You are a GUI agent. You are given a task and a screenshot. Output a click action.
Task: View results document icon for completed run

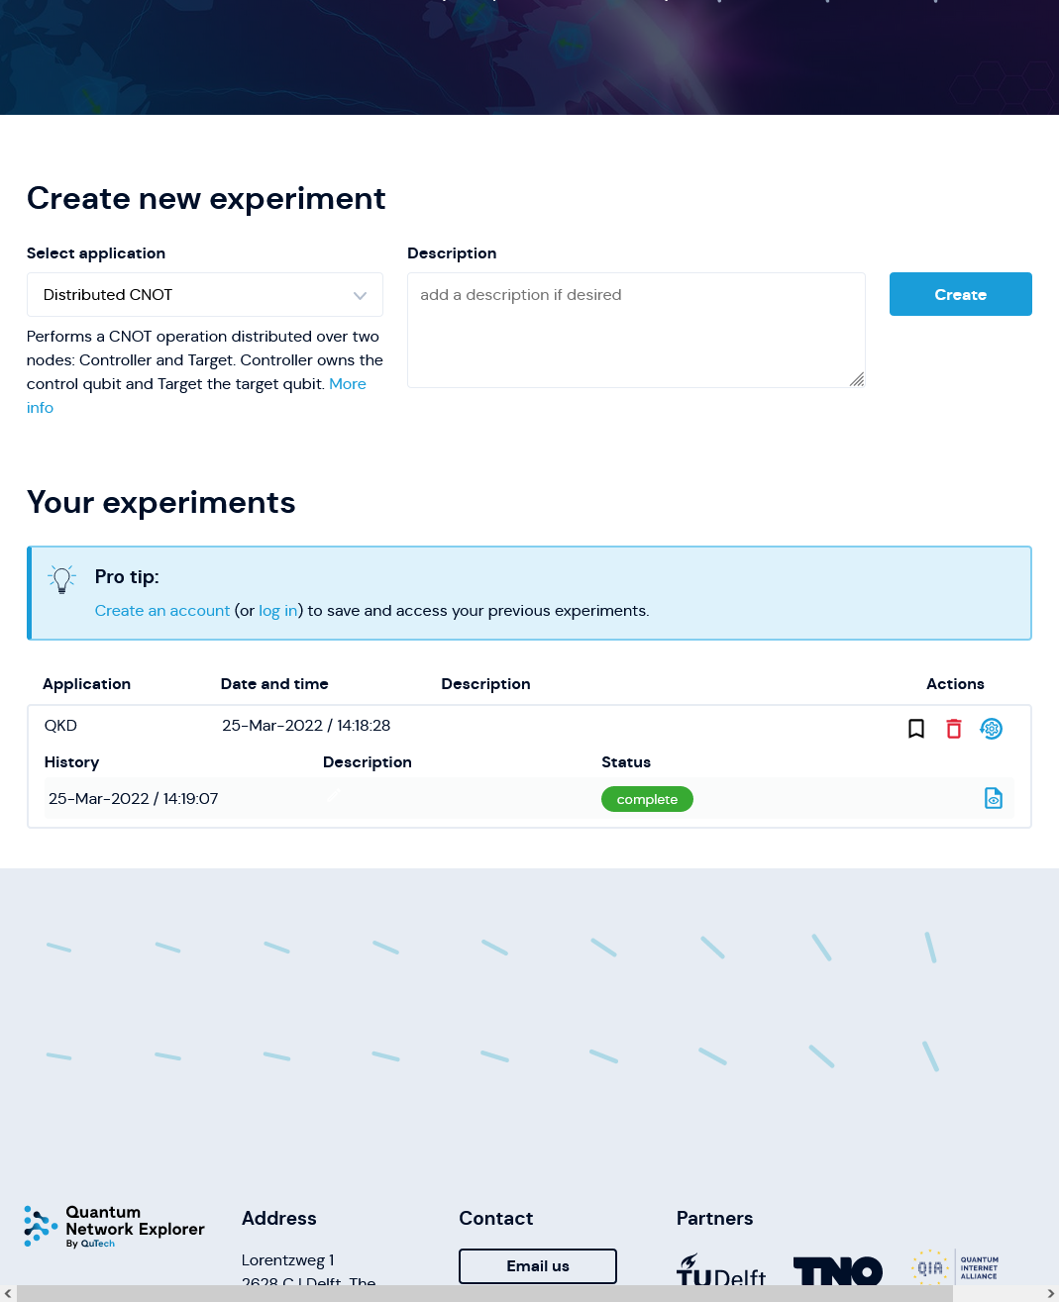[994, 798]
